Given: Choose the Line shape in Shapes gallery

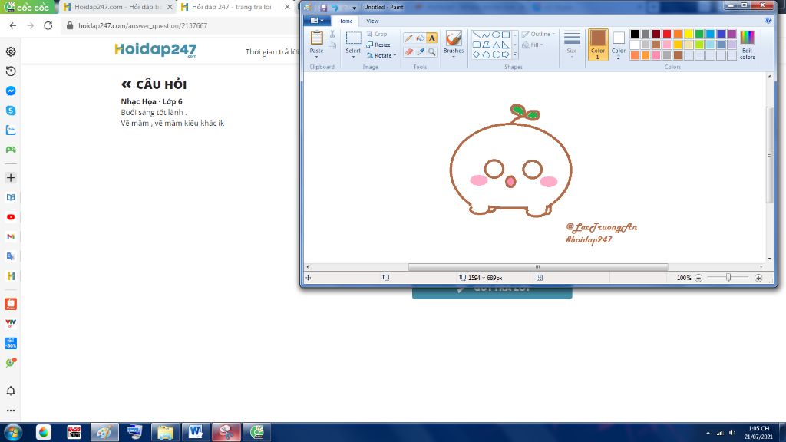Looking at the screenshot, I should pyautogui.click(x=476, y=35).
